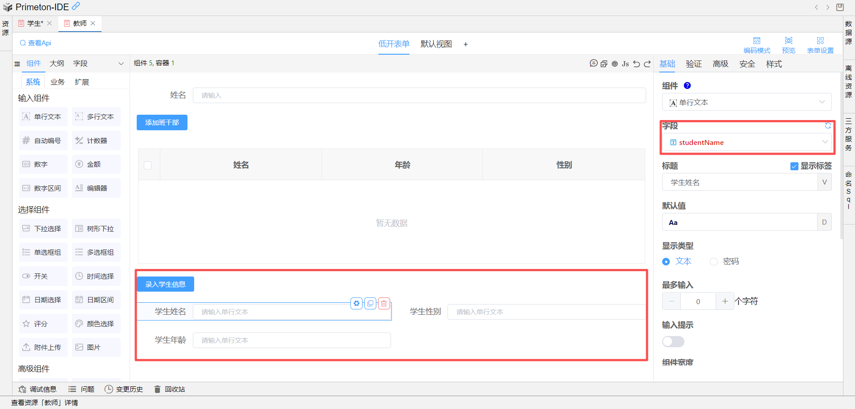The height and width of the screenshot is (409, 855).
Task: Click the plus stepper for 最多输入
Action: (725, 301)
